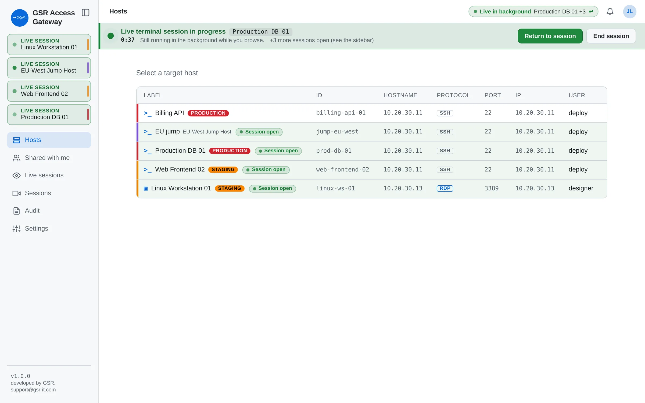Collapse the sidebar panel icon
Image resolution: width=645 pixels, height=403 pixels.
point(85,13)
